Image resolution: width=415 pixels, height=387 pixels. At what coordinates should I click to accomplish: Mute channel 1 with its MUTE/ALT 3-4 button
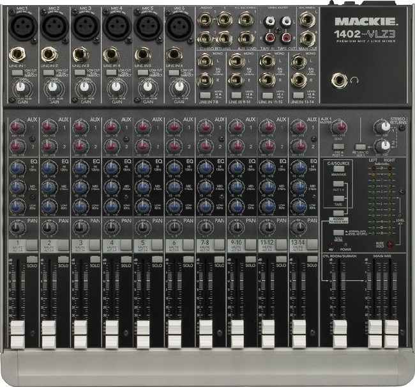tap(33, 245)
